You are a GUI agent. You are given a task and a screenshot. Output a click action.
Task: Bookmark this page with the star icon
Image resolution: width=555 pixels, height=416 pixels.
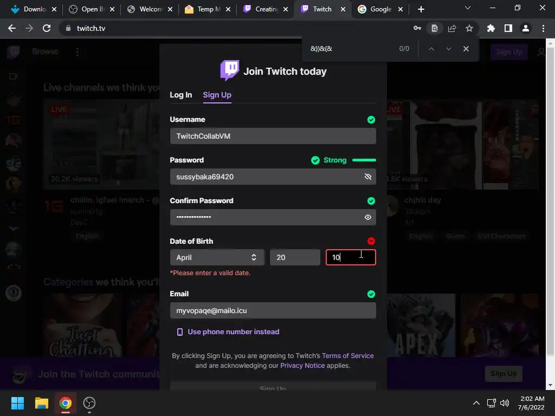click(469, 28)
